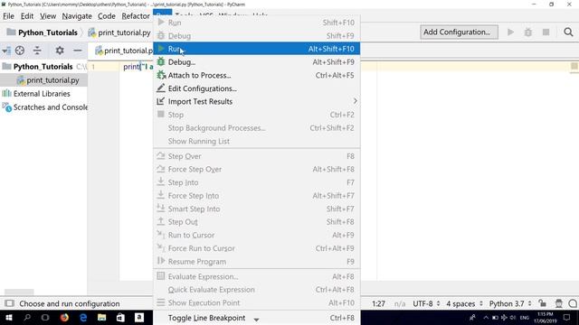Open the UTF-8 encoding dropdown
The image size is (579, 325).
point(426,303)
